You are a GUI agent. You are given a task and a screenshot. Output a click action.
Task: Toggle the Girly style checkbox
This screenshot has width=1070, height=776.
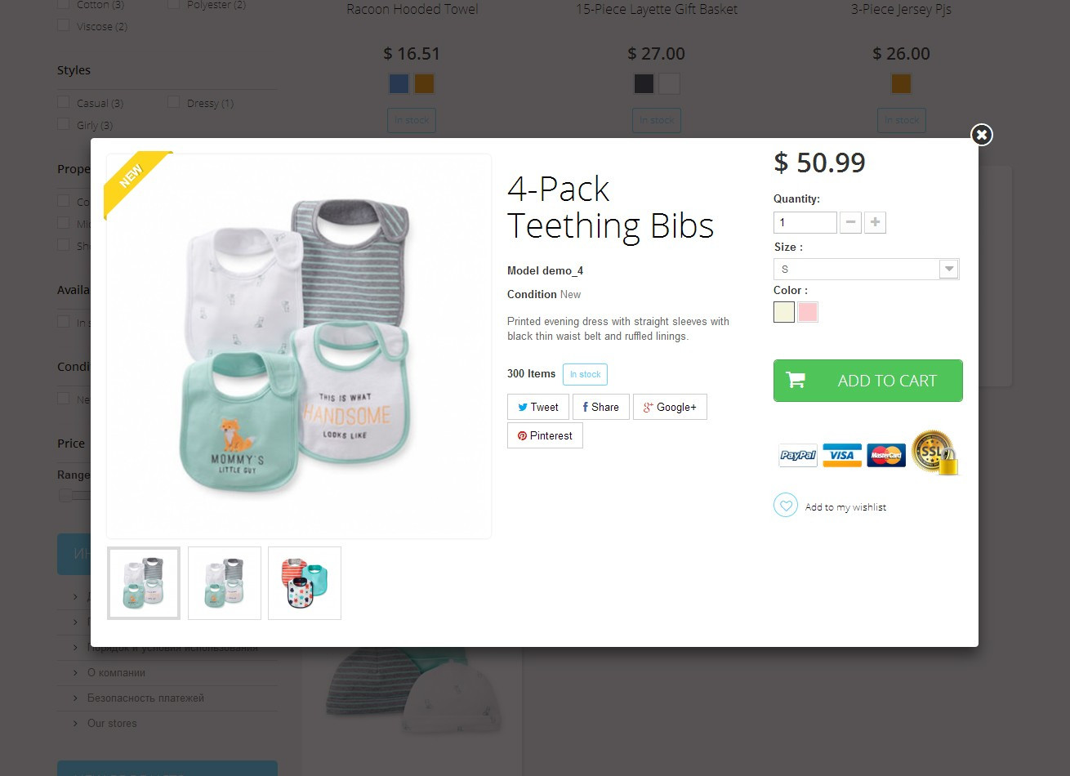click(x=64, y=124)
